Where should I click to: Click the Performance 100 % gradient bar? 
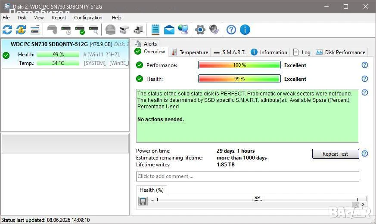239,65
